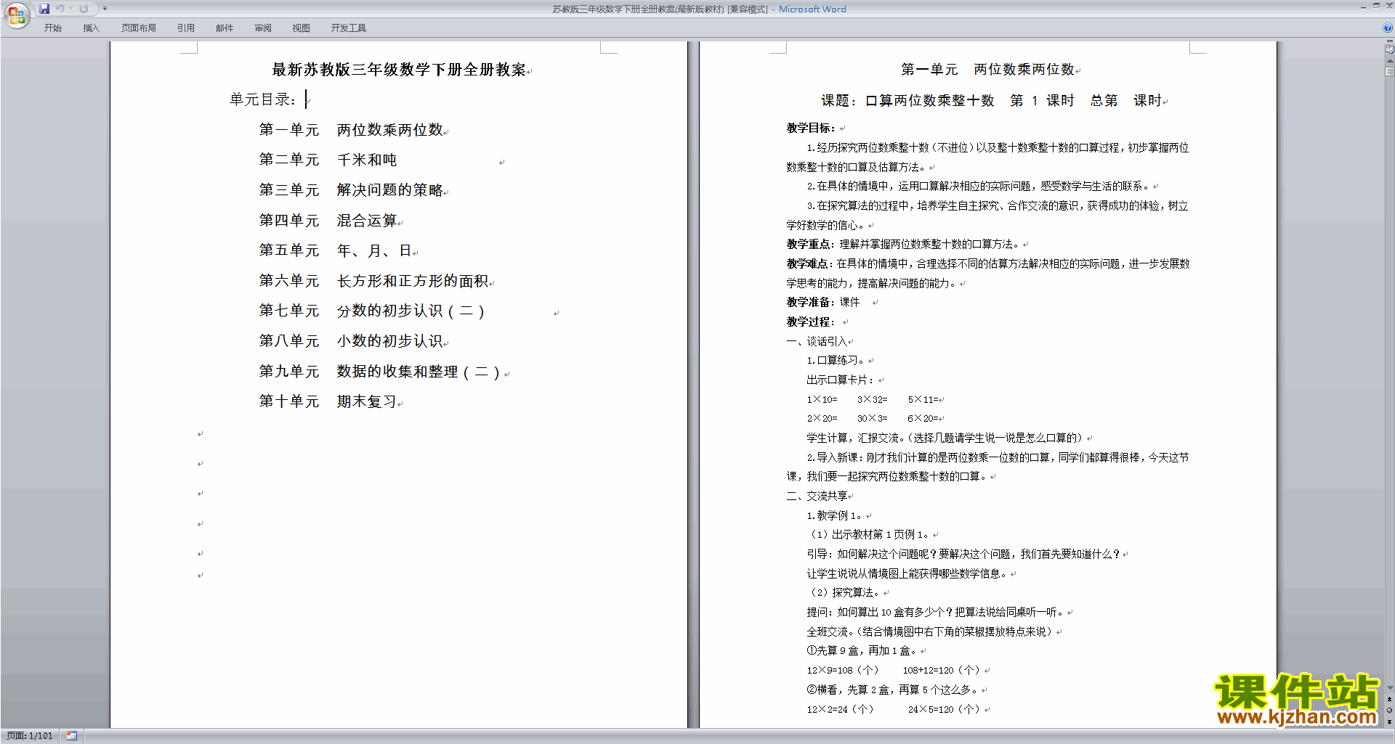The image size is (1395, 744).
Task: Click the 一、谈话引入 heading
Action: click(817, 342)
